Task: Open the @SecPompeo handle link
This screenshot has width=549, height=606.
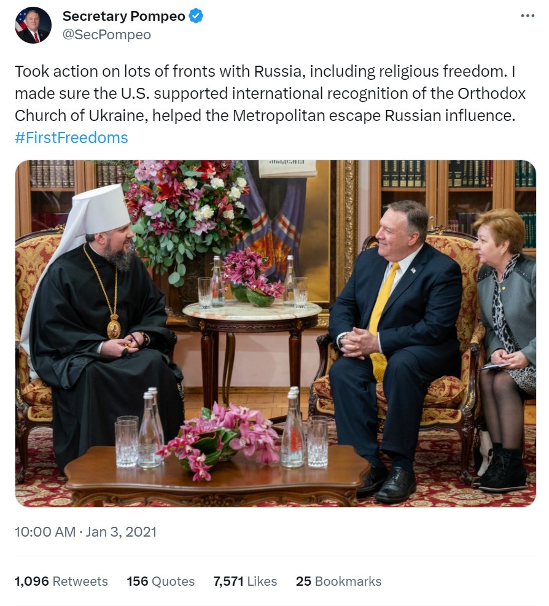Action: [x=106, y=34]
